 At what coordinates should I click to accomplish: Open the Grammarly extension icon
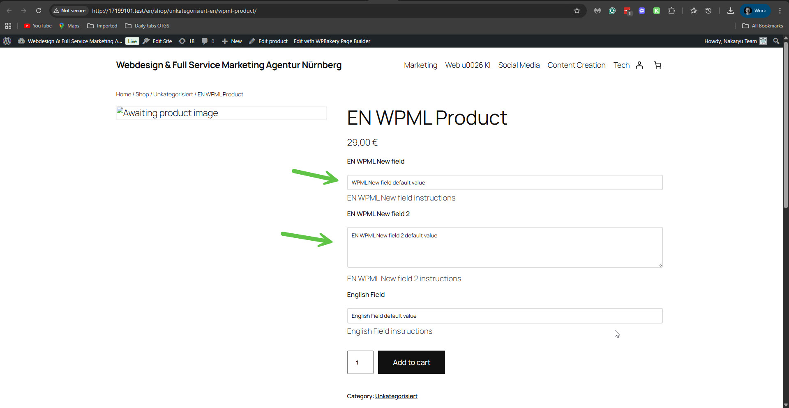tap(612, 11)
